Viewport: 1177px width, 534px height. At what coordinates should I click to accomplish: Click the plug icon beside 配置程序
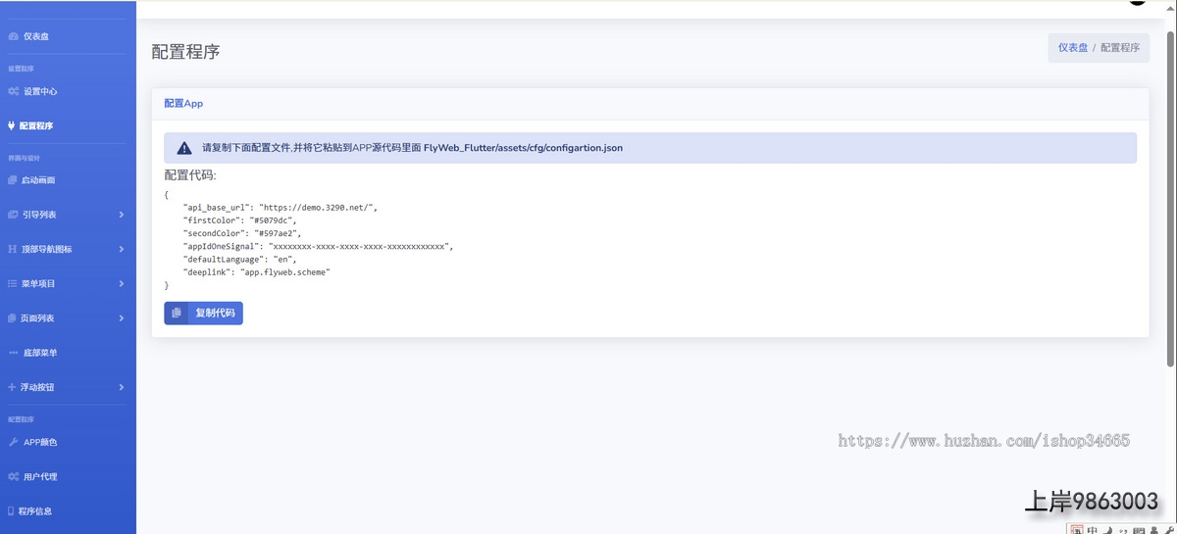click(x=11, y=125)
